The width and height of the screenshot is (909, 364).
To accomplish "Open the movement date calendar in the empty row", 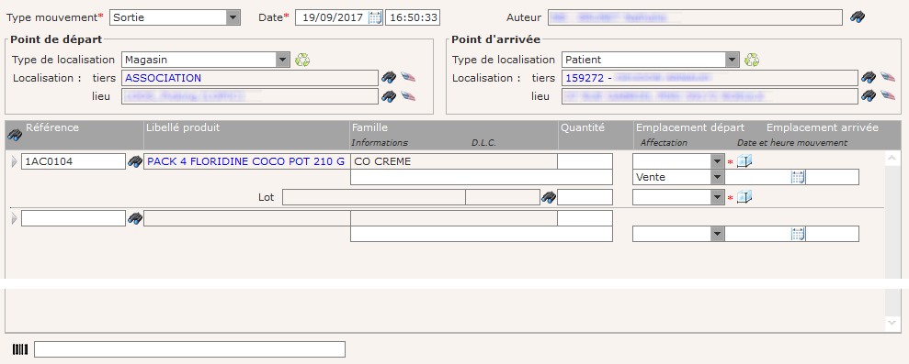I will (x=799, y=234).
